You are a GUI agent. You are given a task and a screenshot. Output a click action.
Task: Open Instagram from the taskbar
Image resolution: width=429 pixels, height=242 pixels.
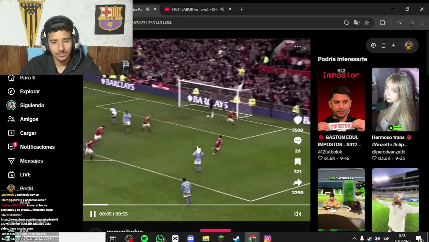point(268,239)
